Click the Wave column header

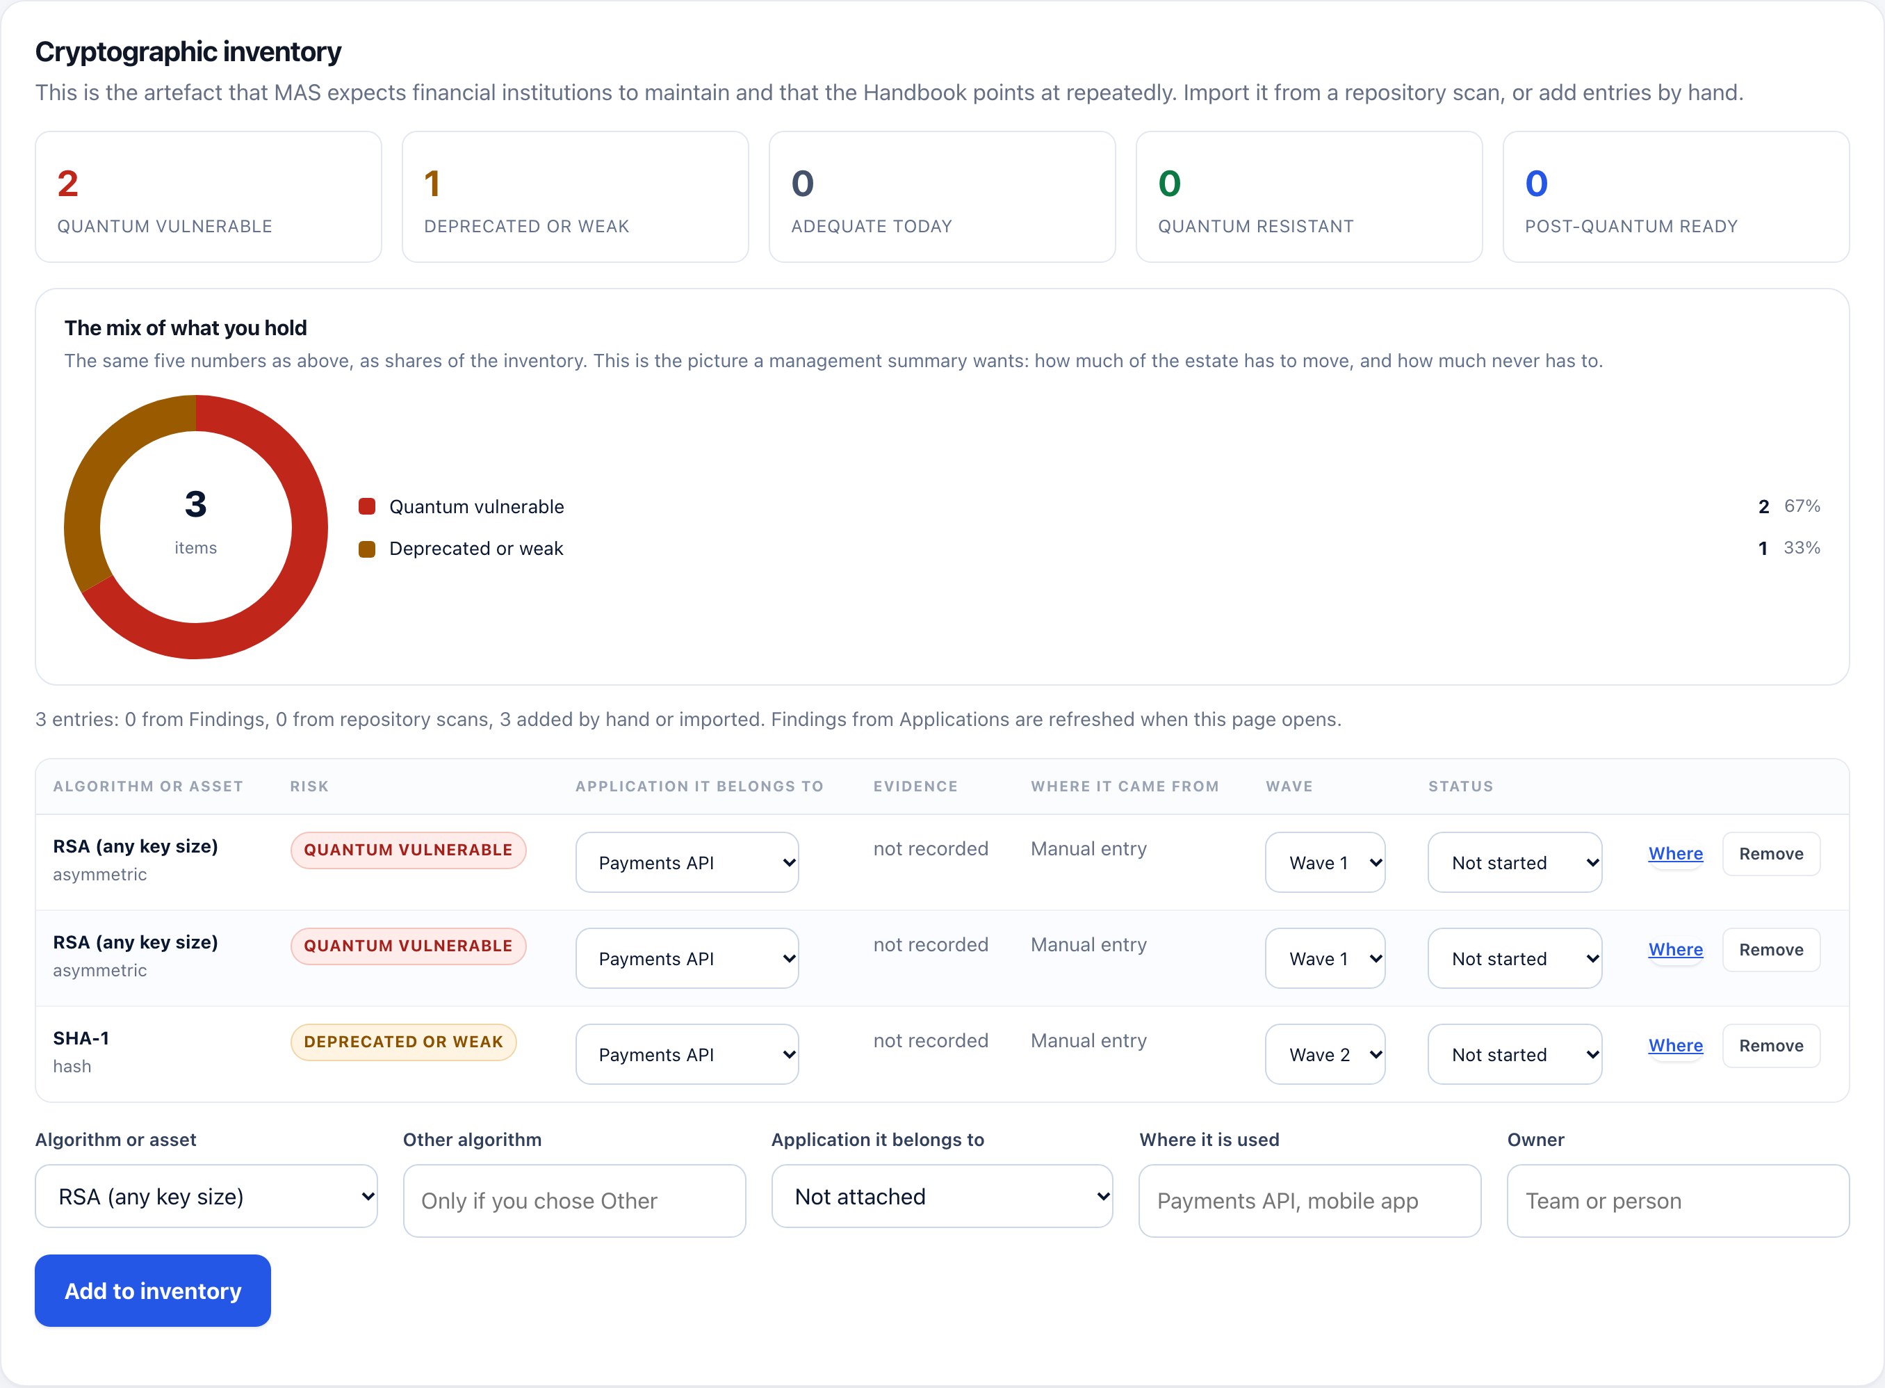click(1289, 786)
